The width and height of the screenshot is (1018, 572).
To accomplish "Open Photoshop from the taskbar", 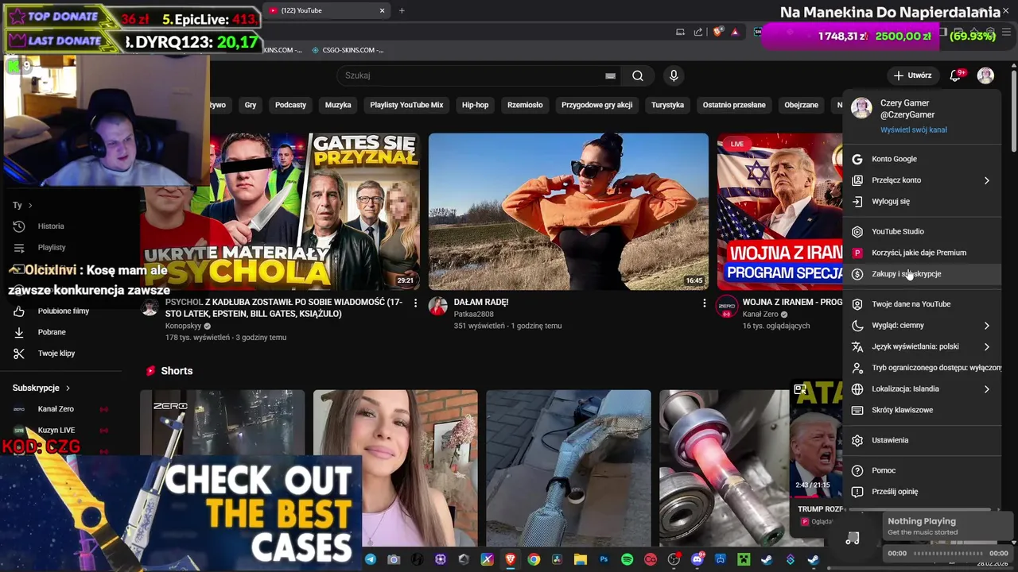I will coord(604,560).
